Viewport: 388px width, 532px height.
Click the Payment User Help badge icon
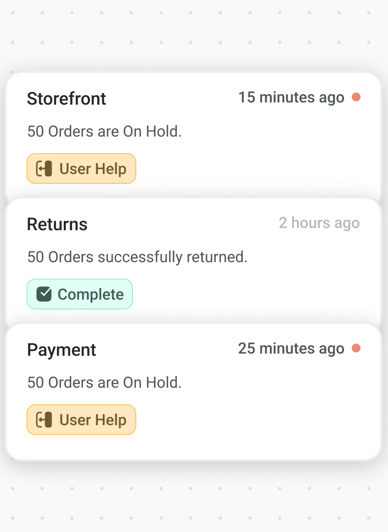coord(44,420)
